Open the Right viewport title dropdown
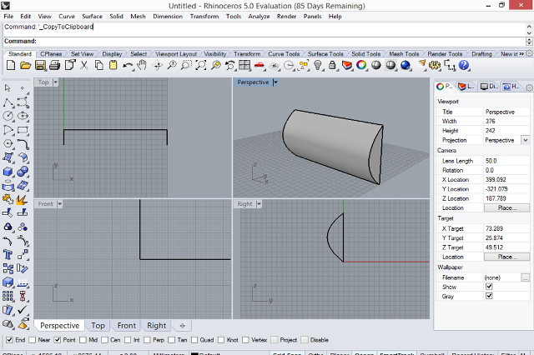534x355 pixels. (x=259, y=204)
